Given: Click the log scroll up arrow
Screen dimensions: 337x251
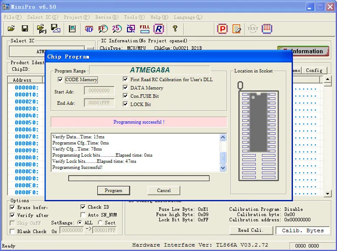Looking at the screenshot, I should coord(223,137).
